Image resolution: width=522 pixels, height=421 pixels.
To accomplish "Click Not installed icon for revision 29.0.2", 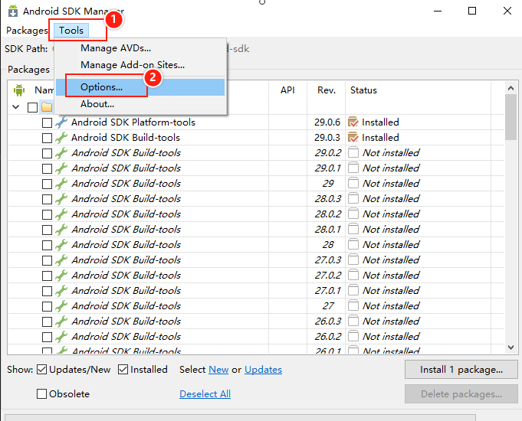I will [x=353, y=152].
